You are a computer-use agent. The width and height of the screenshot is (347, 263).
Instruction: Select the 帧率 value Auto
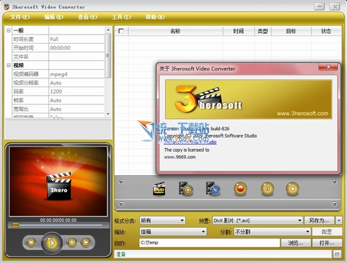coord(76,100)
